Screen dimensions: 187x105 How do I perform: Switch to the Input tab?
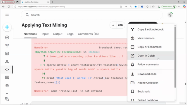pyautogui.click(x=45, y=34)
